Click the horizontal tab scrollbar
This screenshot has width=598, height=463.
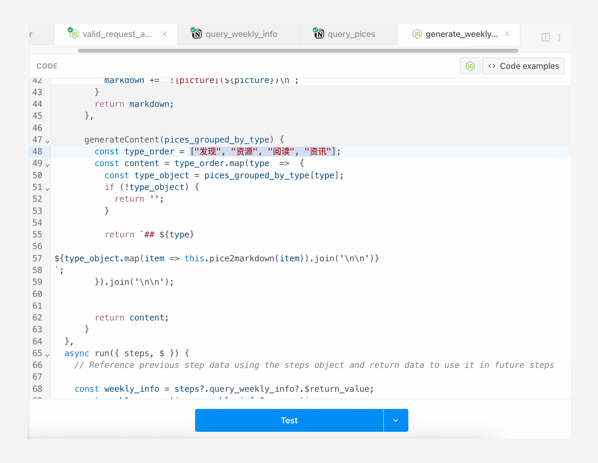[298, 51]
